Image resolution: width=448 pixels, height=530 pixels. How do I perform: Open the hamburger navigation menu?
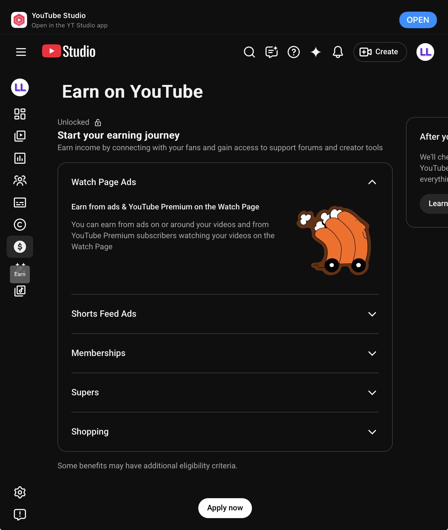pyautogui.click(x=21, y=52)
